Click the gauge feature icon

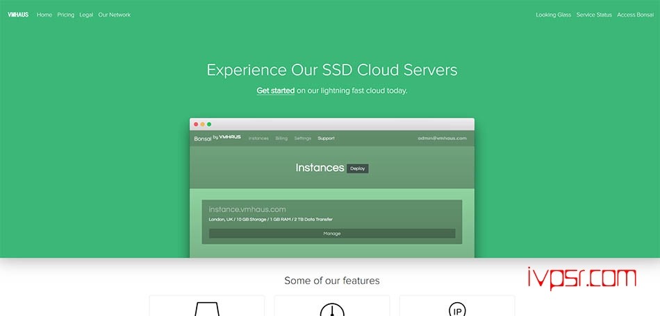pyautogui.click(x=332, y=310)
